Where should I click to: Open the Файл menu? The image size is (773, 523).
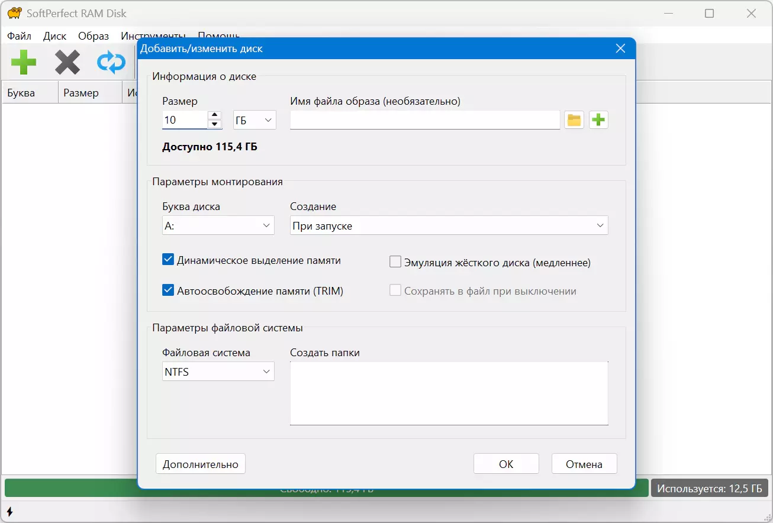pos(19,35)
